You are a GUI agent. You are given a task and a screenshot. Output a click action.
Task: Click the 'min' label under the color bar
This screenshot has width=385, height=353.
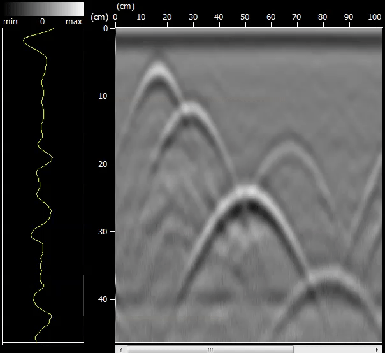[x=10, y=22]
